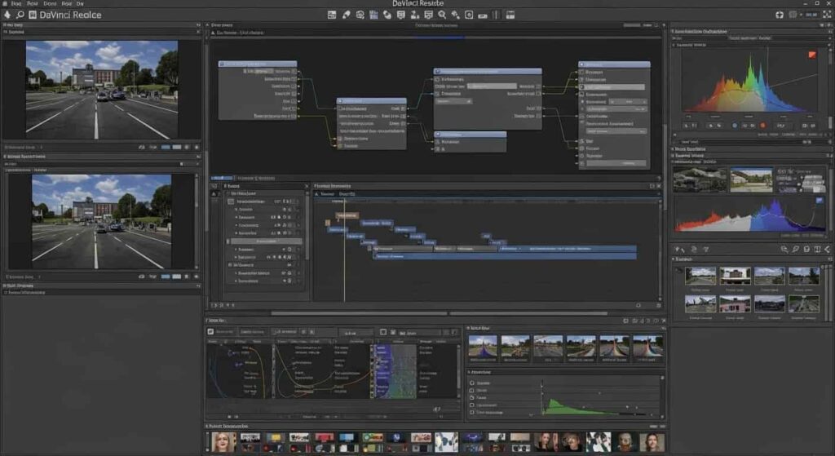Click the bucket icon above the right gallery
Image resolution: width=835 pixels, height=456 pixels.
[x=806, y=250]
